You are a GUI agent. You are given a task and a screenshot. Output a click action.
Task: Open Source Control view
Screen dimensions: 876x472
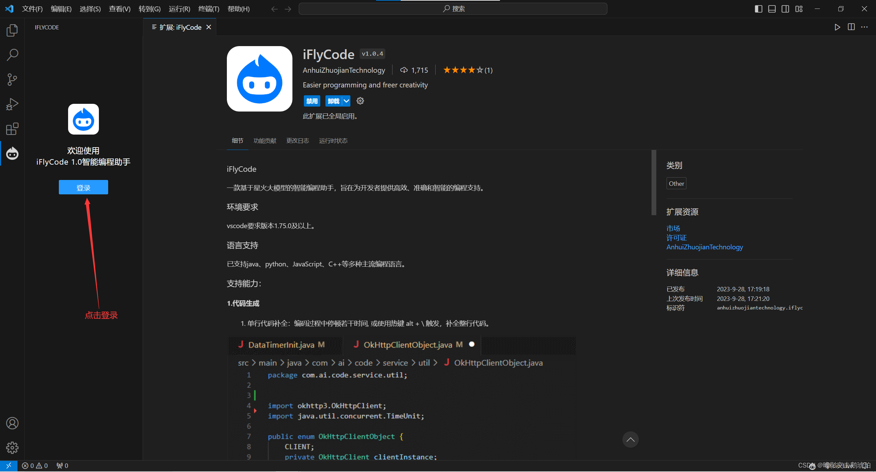pos(12,80)
